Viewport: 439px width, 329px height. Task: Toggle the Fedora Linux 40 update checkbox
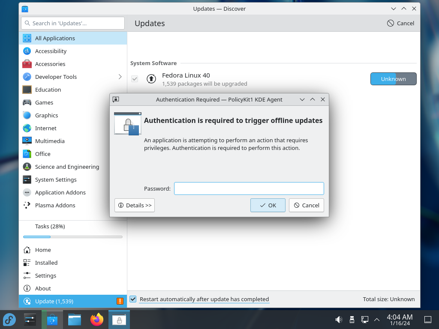click(135, 79)
